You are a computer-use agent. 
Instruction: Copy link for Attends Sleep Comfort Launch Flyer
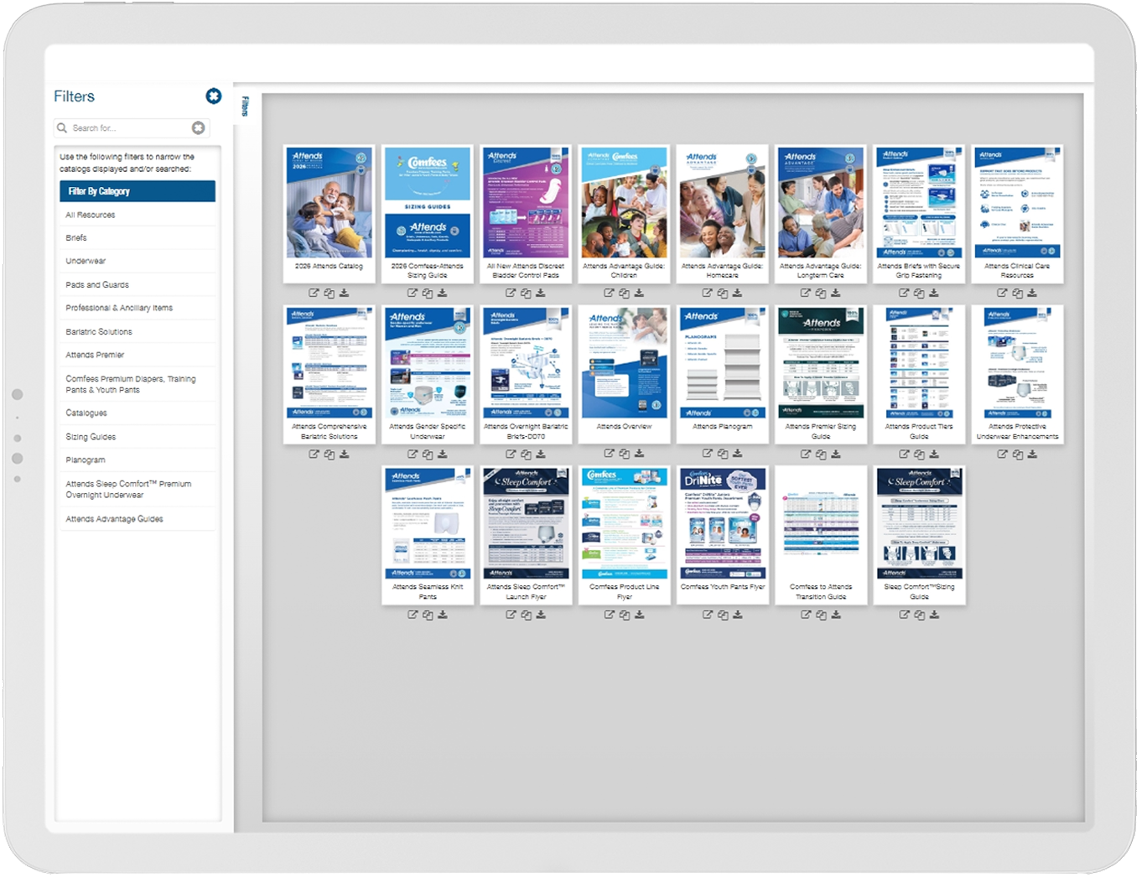526,616
